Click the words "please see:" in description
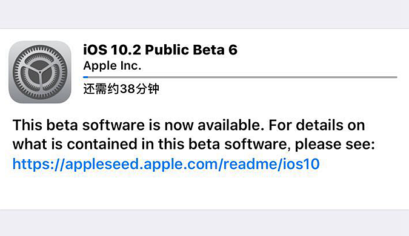The height and width of the screenshot is (236, 409). pyautogui.click(x=335, y=145)
